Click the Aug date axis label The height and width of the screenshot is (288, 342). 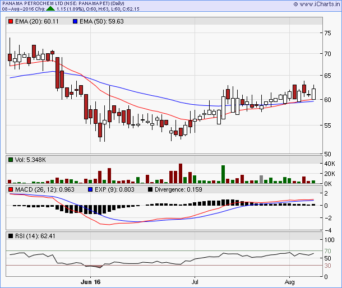coord(289,282)
